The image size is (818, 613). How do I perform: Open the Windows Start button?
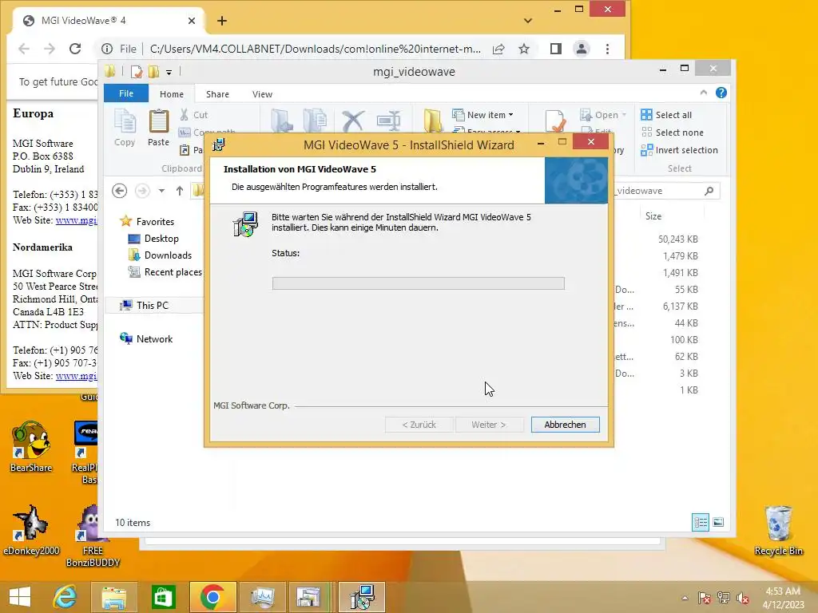coord(20,597)
